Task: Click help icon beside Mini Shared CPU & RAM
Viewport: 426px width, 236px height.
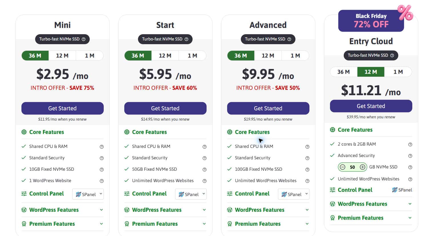Action: [101, 147]
